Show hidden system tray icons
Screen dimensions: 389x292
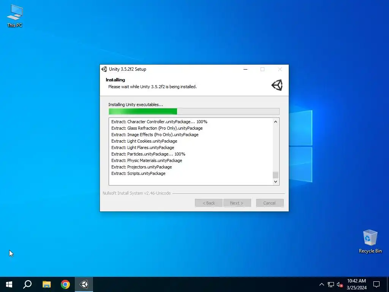click(321, 284)
